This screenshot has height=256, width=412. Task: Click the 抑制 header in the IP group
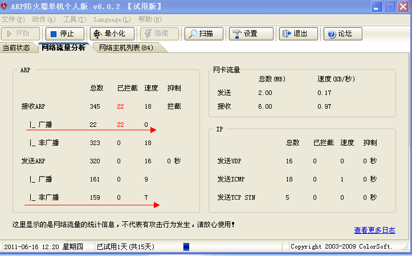point(370,143)
